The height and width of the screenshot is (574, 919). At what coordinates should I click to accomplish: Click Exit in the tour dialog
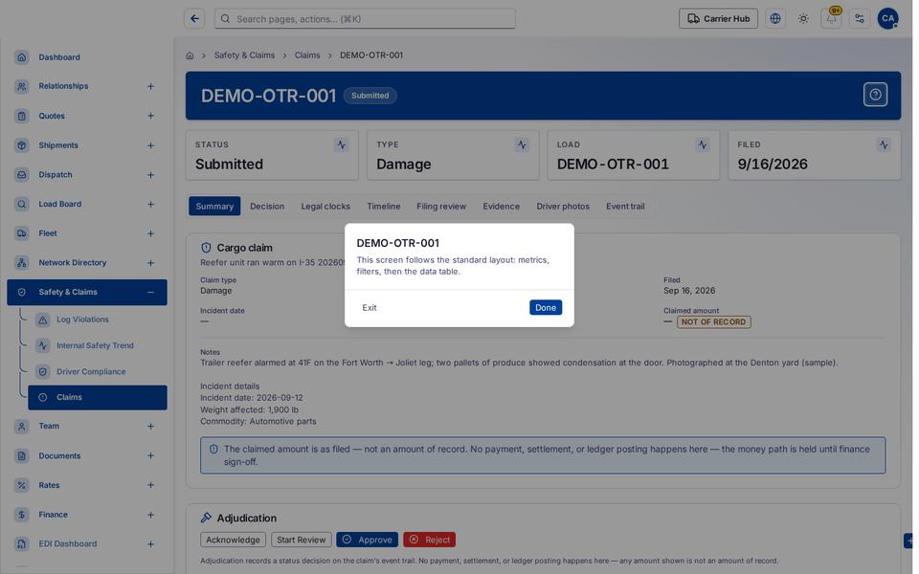pyautogui.click(x=370, y=307)
